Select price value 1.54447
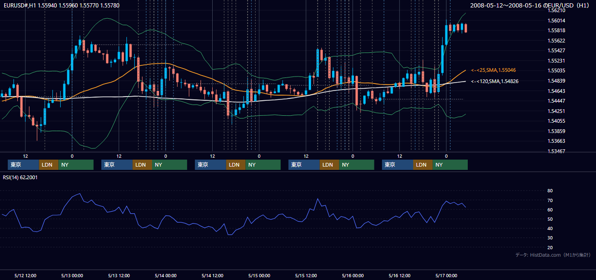This screenshot has height=280, width=596. (x=557, y=101)
